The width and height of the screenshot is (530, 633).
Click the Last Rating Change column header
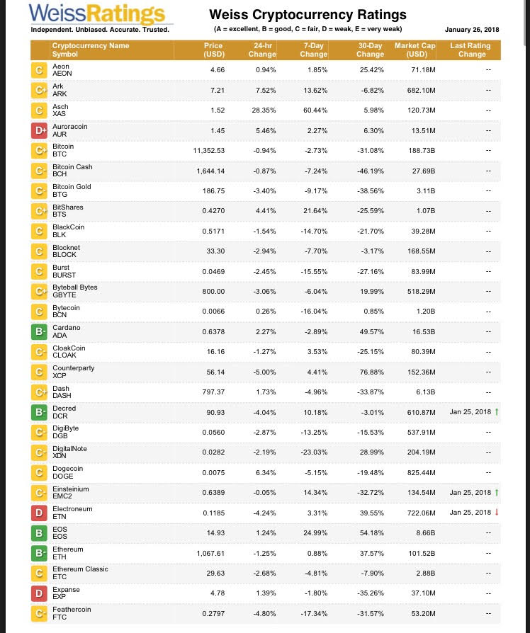(471, 50)
